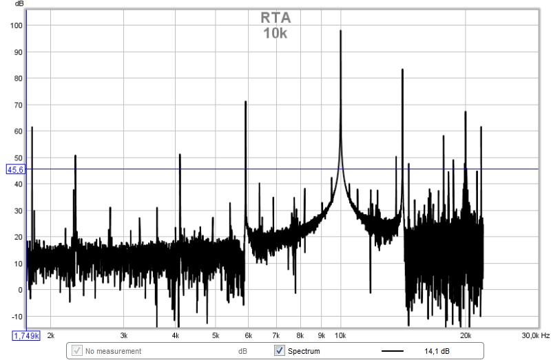Click the 30,0k Hz axis label
Screen dimensions: 551x360
[x=536, y=335]
